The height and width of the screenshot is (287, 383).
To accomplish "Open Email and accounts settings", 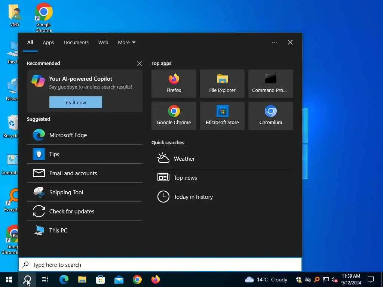I will pyautogui.click(x=85, y=173).
